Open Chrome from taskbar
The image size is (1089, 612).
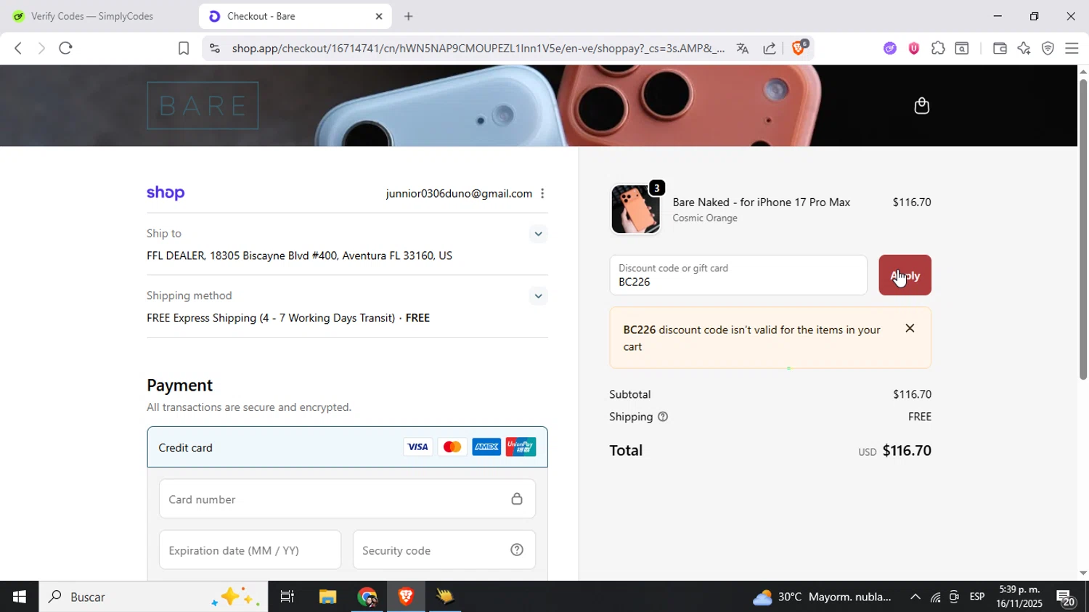point(367,597)
